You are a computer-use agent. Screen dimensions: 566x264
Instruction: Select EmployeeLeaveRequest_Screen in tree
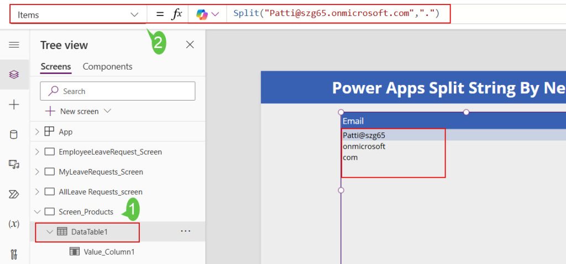pyautogui.click(x=110, y=152)
